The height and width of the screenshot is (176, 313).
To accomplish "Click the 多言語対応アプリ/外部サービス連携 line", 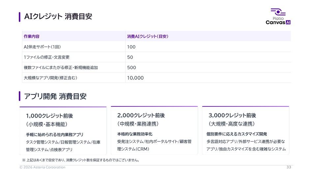I will click(x=246, y=141).
